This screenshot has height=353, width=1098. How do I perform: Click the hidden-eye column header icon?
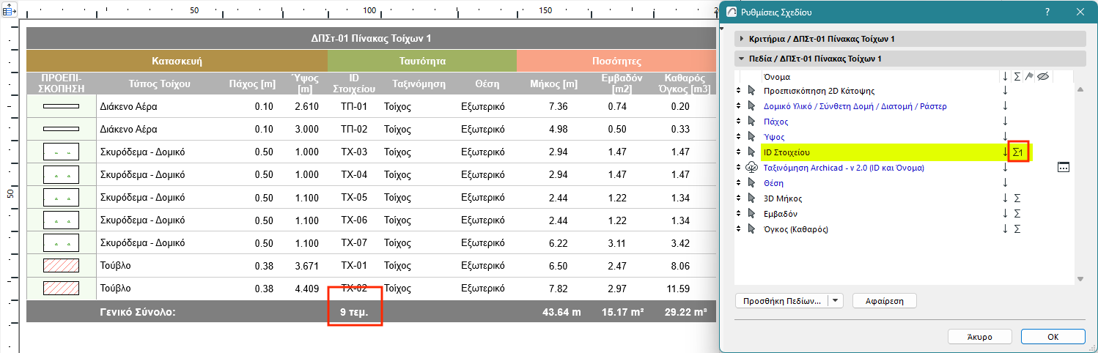pyautogui.click(x=1043, y=76)
